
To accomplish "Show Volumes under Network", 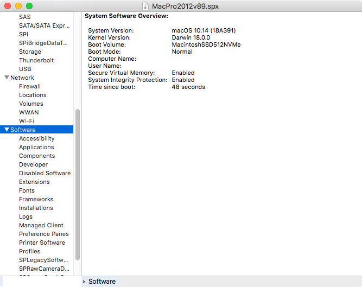I will click(x=31, y=104).
